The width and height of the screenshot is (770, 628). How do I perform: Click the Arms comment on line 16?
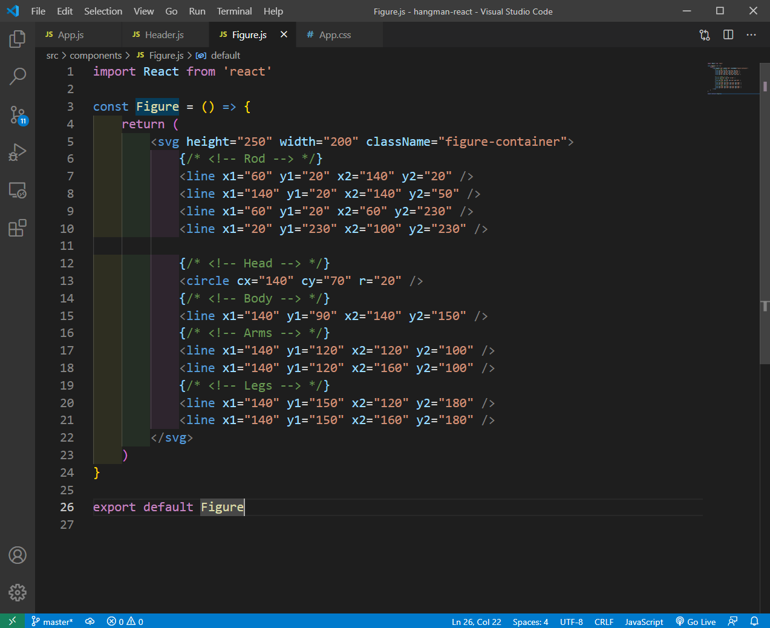point(255,333)
